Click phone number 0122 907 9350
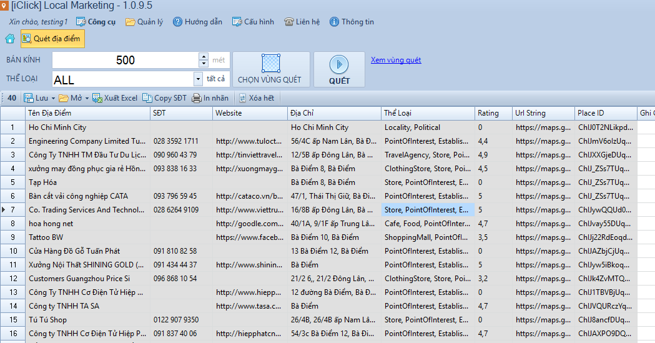 tap(181, 320)
